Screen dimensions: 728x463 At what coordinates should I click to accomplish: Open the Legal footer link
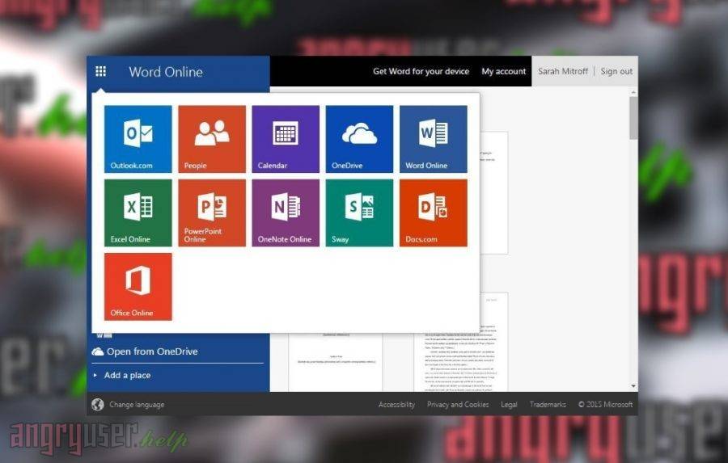509,405
